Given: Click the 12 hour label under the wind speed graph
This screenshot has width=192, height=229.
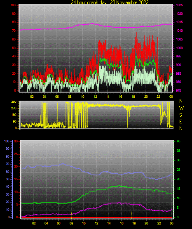Looking at the screenshot, I should coord(95,97).
